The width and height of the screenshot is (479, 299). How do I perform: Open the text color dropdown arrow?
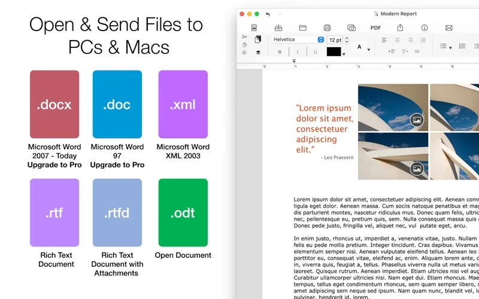pyautogui.click(x=344, y=54)
